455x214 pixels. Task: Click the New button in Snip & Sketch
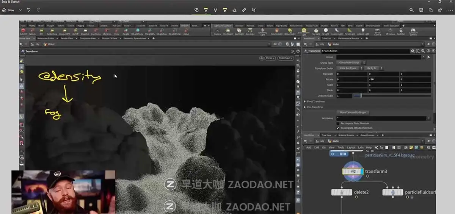(x=9, y=10)
